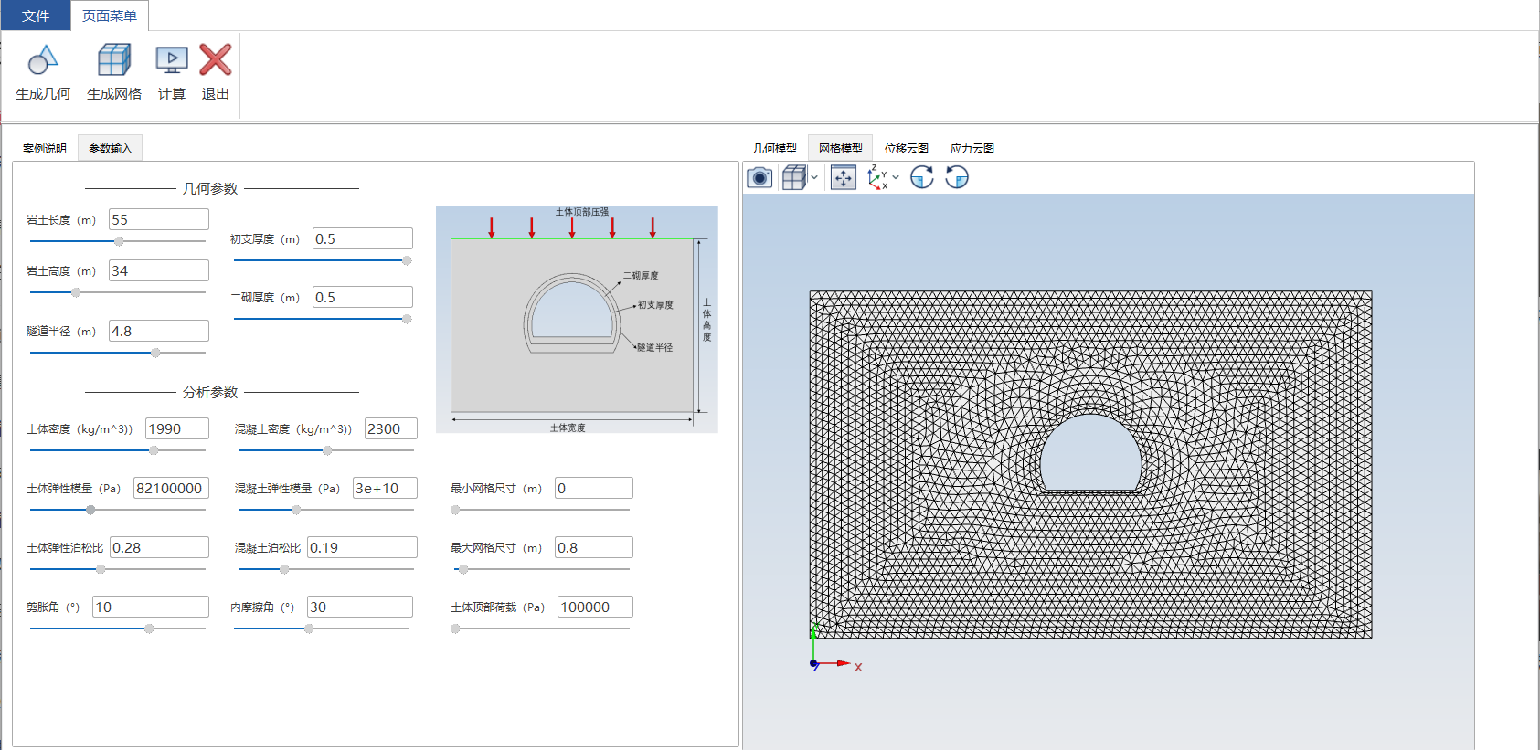The width and height of the screenshot is (1540, 750).
Task: Click the 岩土高度 slider handle
Action: [x=76, y=292]
